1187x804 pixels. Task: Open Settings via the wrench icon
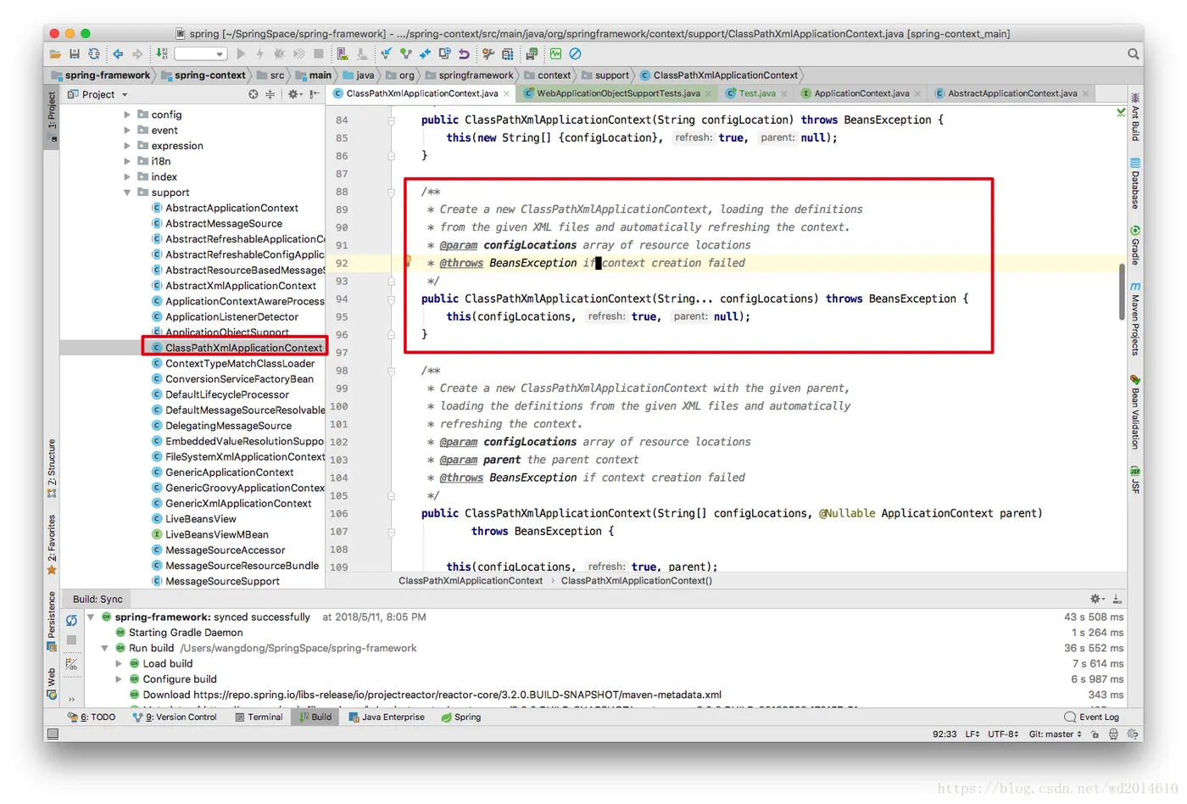[x=488, y=54]
